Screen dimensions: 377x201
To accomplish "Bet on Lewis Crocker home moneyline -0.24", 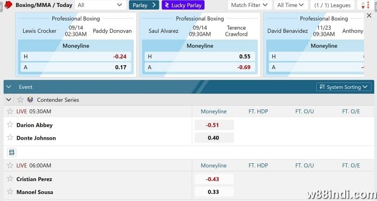I will click(x=76, y=57).
